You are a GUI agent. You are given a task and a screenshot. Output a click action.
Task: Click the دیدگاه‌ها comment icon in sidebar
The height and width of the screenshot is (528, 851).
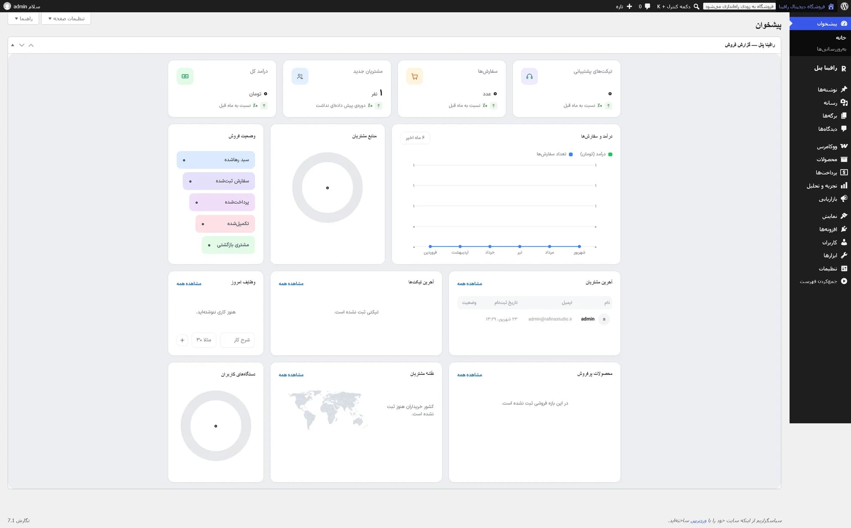[844, 128]
